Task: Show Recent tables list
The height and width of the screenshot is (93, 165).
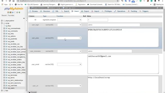Action: (x=4, y=16)
